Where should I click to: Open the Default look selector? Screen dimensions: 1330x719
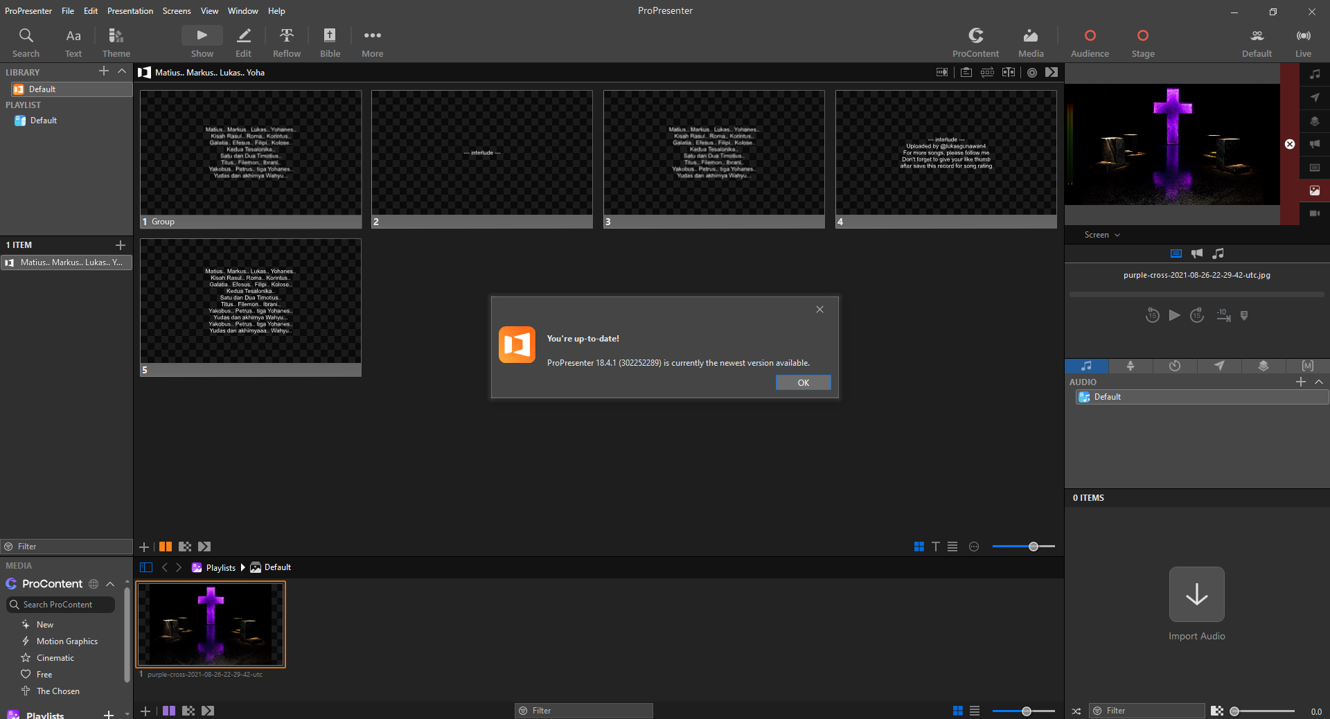click(1257, 43)
